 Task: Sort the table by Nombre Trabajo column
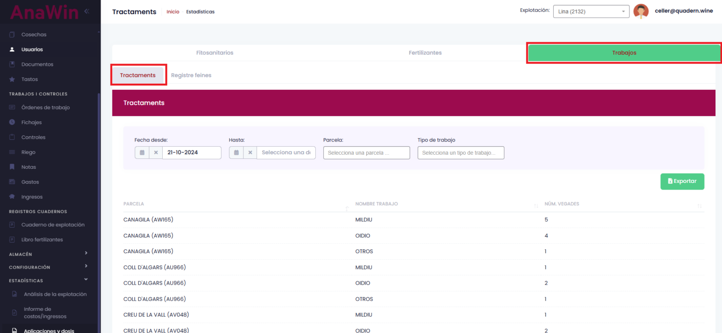point(536,206)
